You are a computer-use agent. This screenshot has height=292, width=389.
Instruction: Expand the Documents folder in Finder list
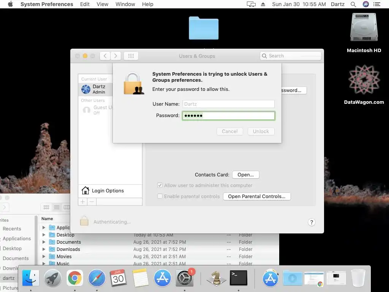(x=44, y=242)
